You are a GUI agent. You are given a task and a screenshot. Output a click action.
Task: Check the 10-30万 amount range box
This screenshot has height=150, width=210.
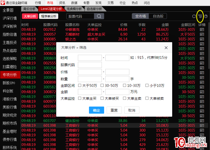click(125, 85)
